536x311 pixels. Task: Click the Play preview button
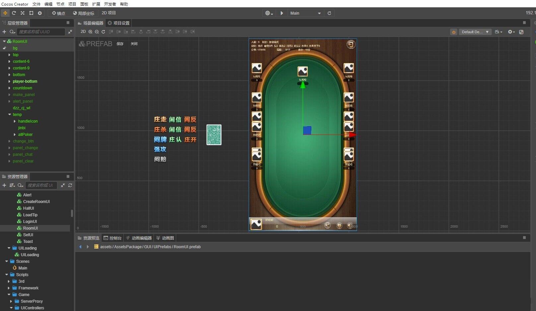[282, 13]
